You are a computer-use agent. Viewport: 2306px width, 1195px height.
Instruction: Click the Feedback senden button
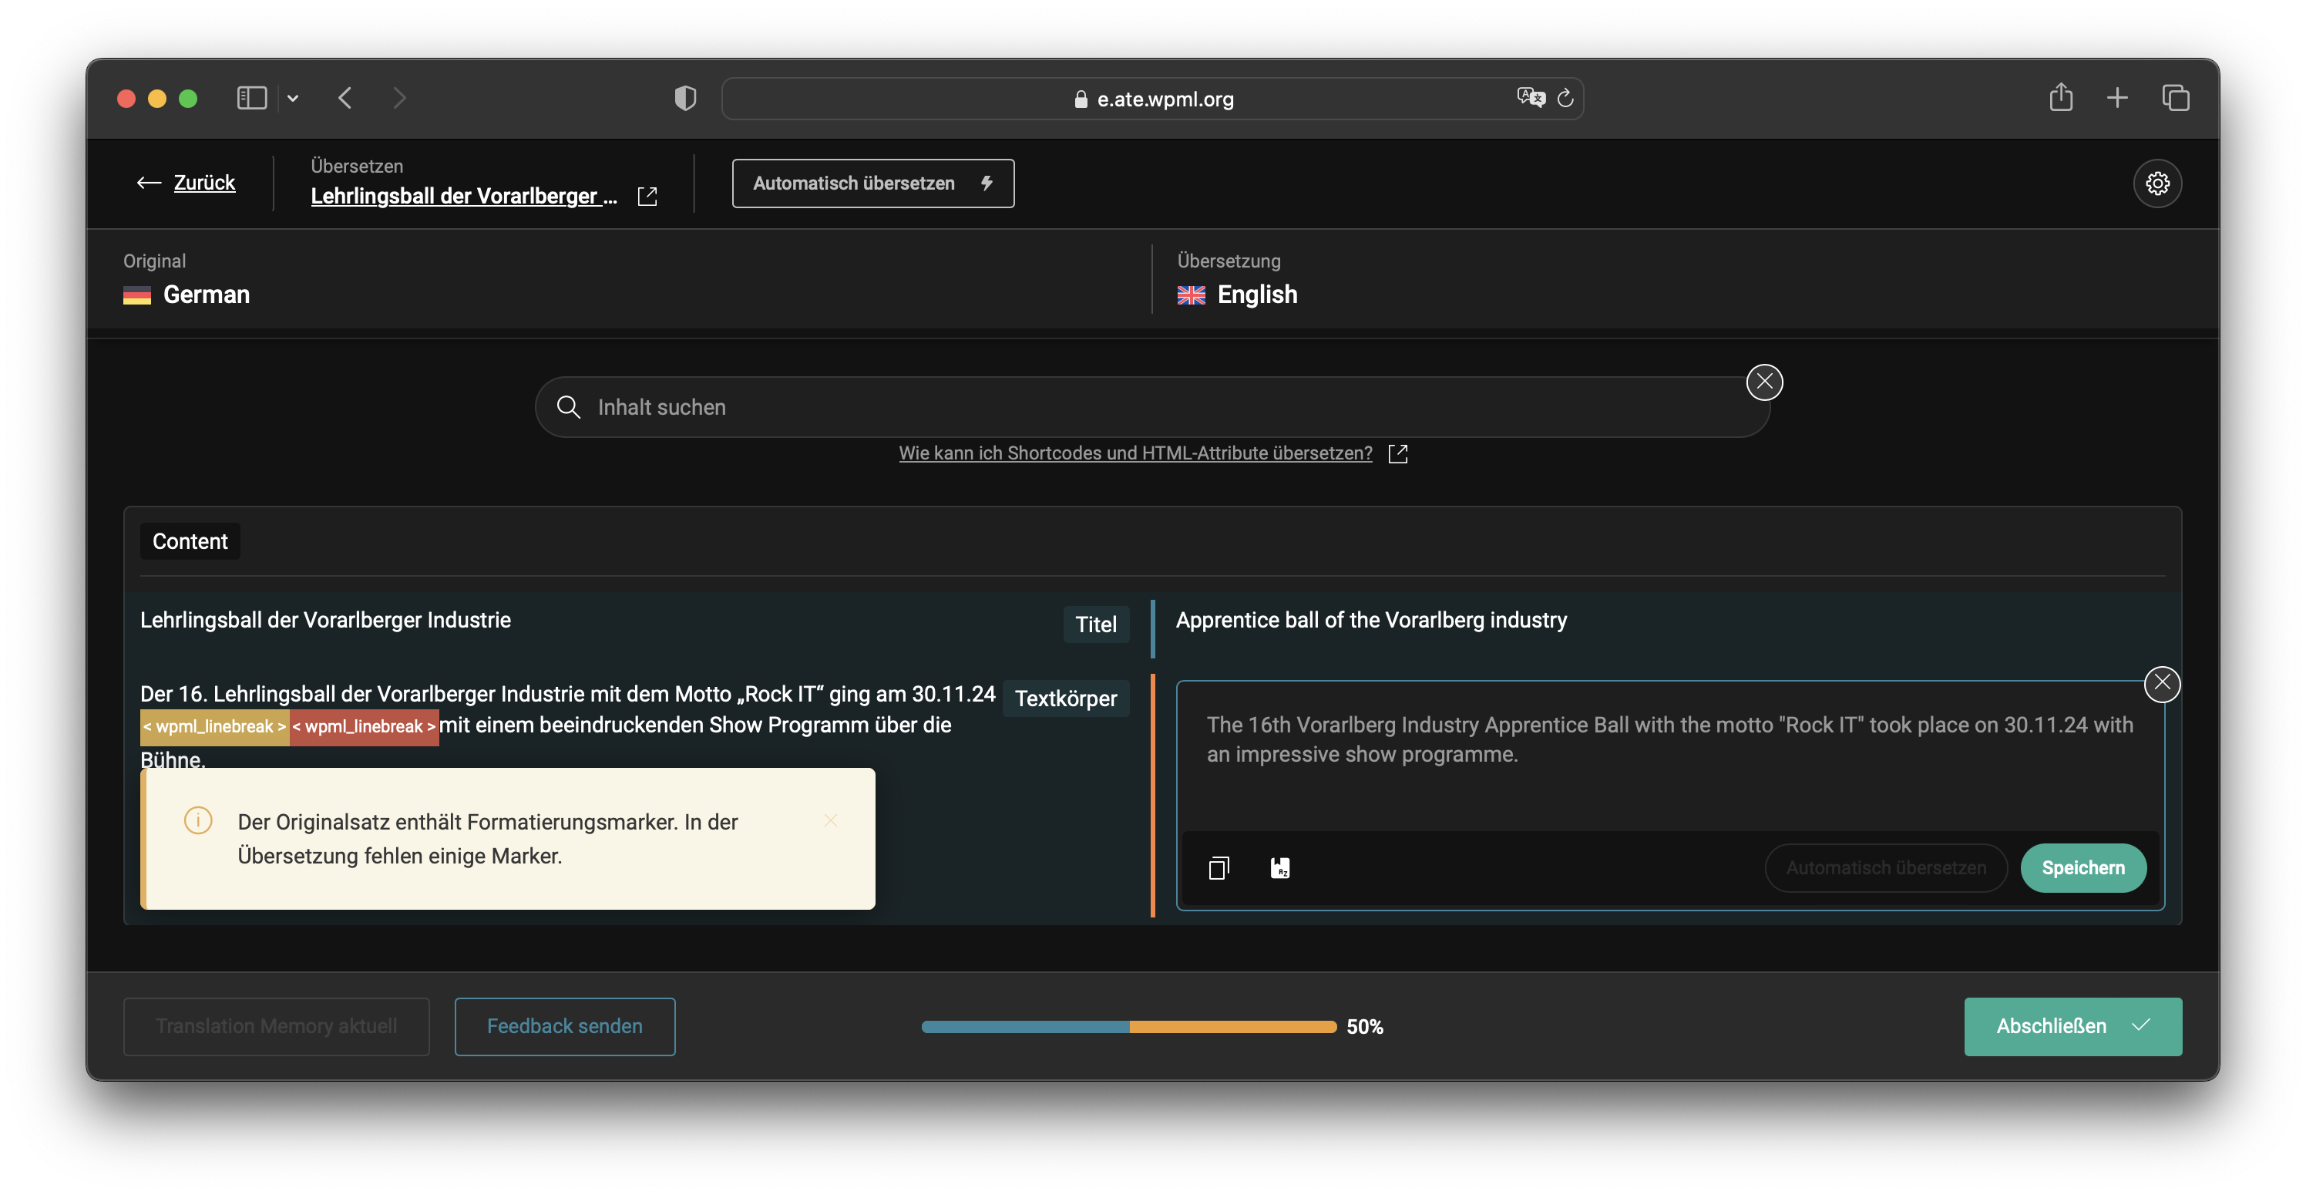pos(565,1027)
